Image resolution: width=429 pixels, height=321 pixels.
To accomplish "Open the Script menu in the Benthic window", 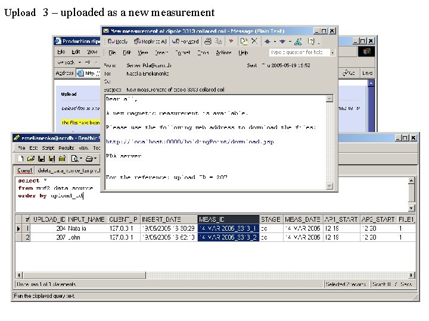I will (x=48, y=148).
